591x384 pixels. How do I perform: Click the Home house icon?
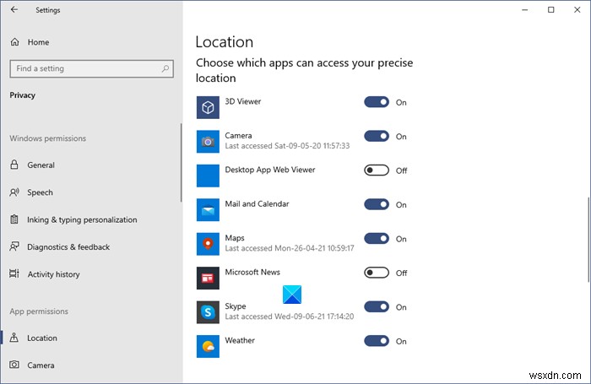[14, 42]
